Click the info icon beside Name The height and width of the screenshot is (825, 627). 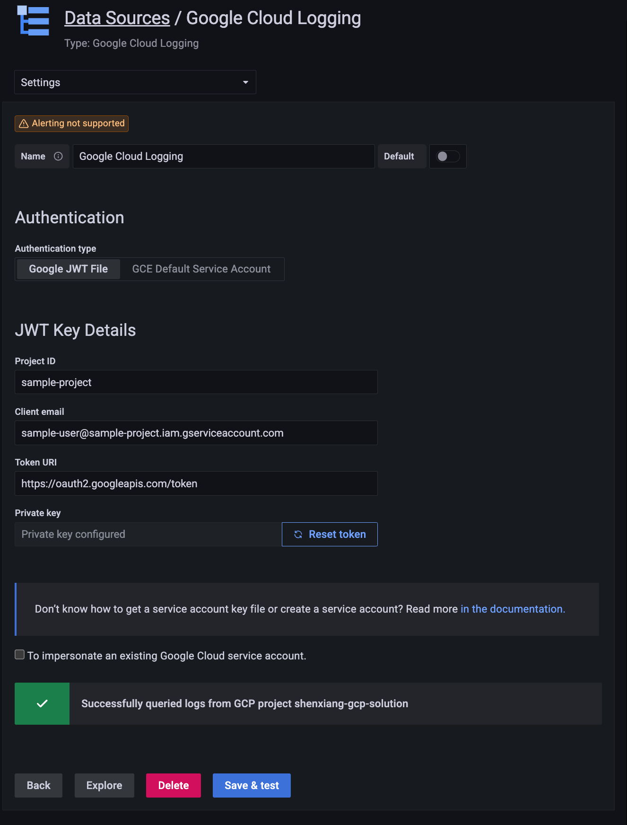(x=58, y=156)
